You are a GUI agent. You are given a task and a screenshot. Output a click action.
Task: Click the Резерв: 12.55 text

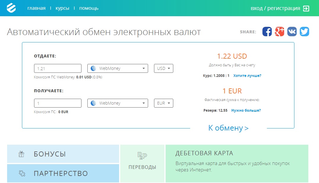215,111
